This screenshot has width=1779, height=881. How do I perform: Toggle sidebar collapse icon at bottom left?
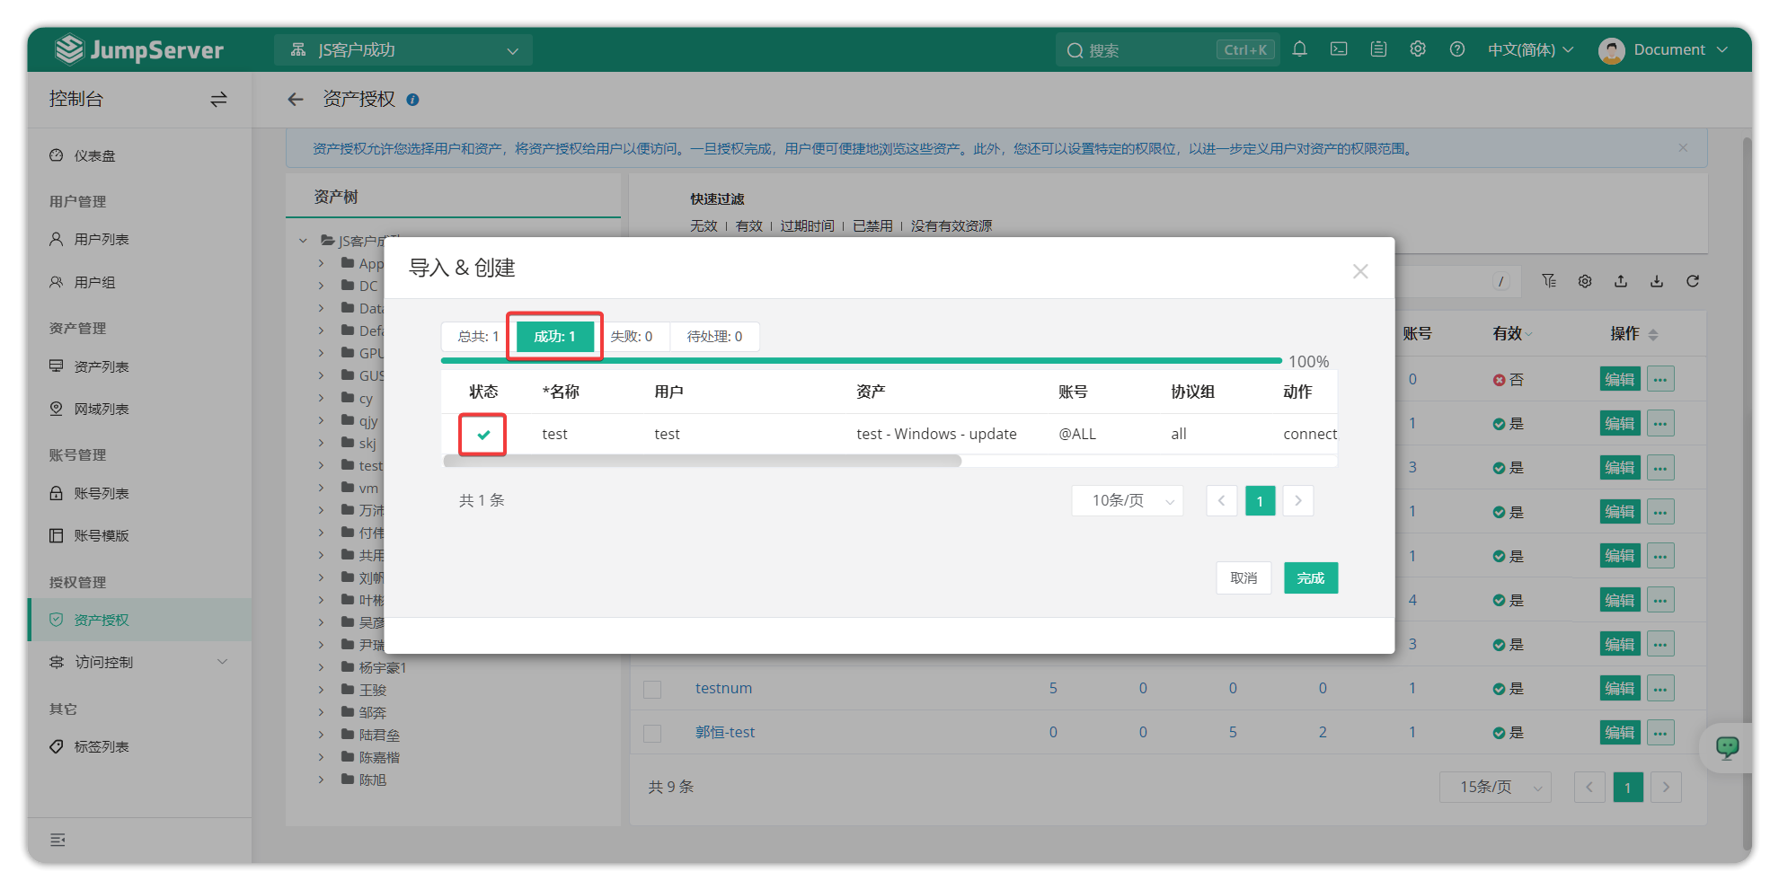tap(58, 840)
